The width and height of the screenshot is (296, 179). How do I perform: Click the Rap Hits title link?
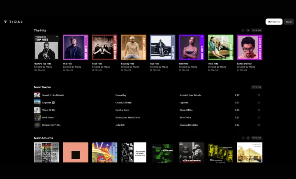point(155,64)
